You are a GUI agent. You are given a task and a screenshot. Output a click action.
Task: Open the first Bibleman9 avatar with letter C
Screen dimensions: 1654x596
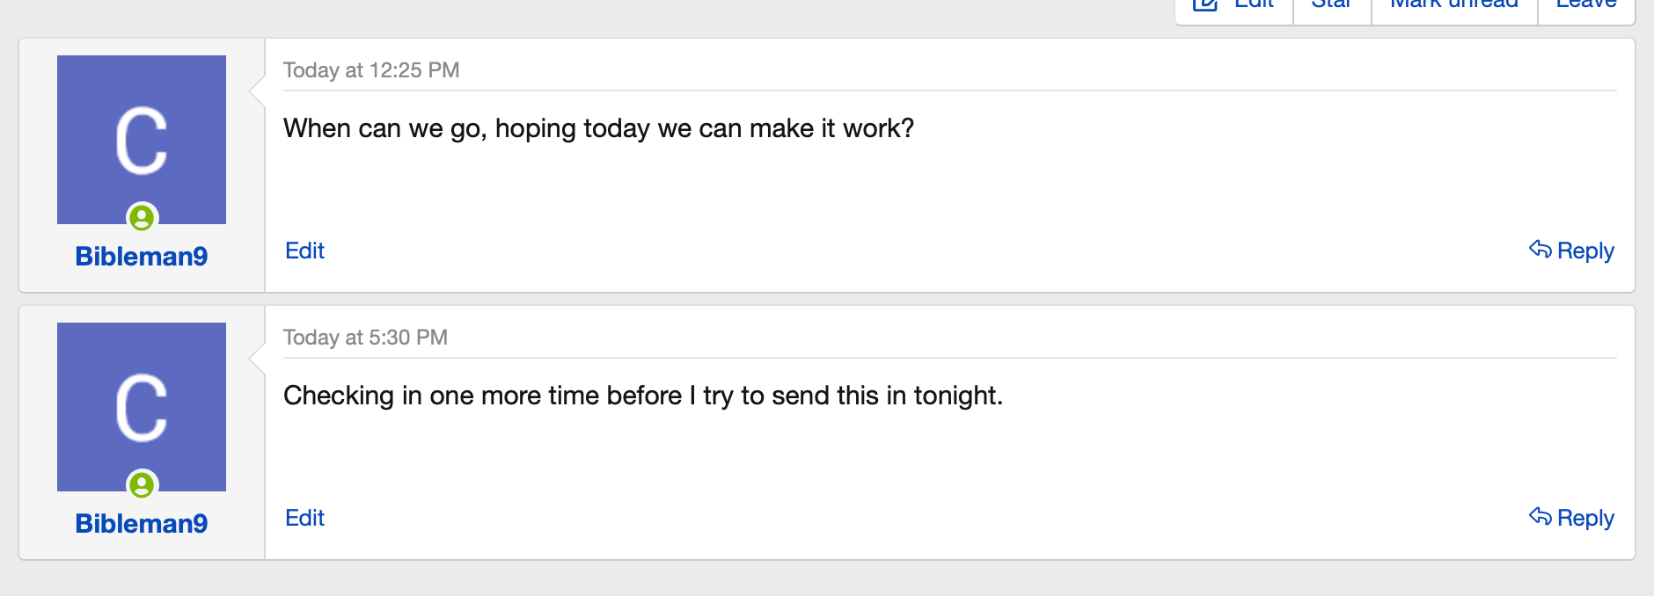point(142,140)
